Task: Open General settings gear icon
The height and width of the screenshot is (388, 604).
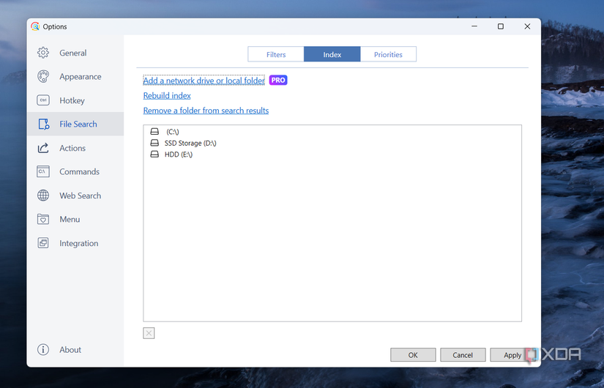Action: [43, 53]
